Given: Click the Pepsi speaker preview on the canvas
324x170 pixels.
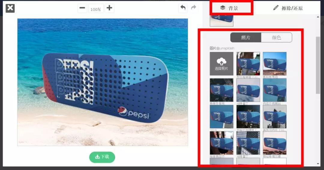Looking at the screenshot, I should click(x=105, y=88).
